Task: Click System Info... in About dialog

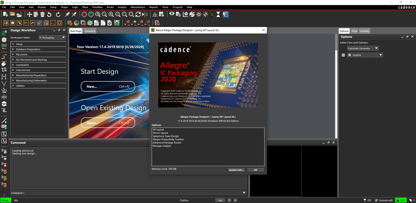Action: pos(236,170)
